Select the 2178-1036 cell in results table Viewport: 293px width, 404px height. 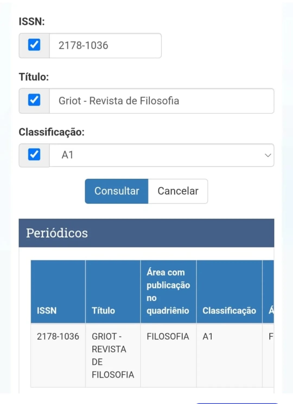click(x=58, y=337)
